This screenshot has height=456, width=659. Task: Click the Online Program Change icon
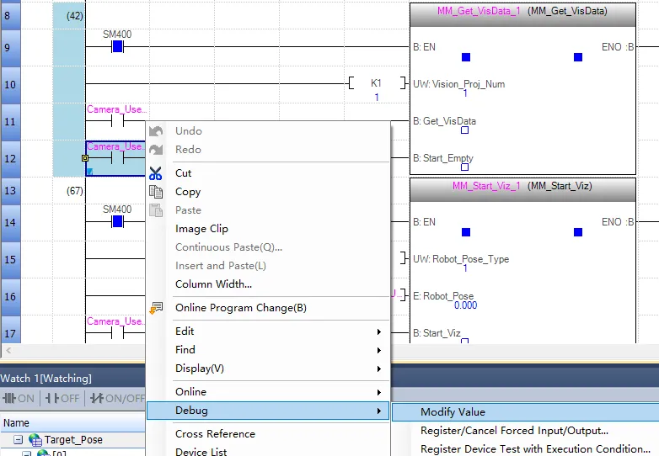pos(155,308)
